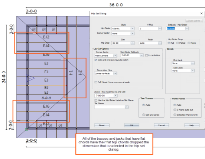Open the # Plys dropdown arrow
Image resolution: width=205 pixels, height=159 pixels.
click(x=160, y=28)
